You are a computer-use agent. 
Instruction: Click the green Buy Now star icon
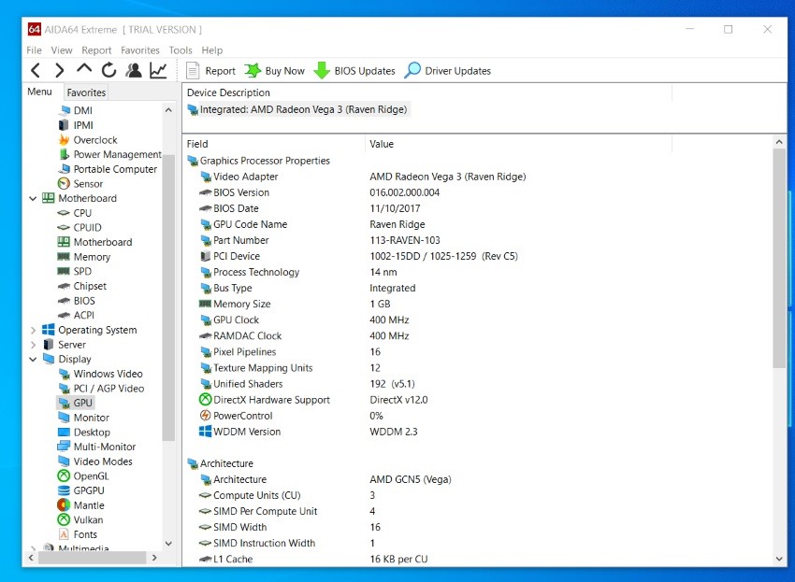253,70
